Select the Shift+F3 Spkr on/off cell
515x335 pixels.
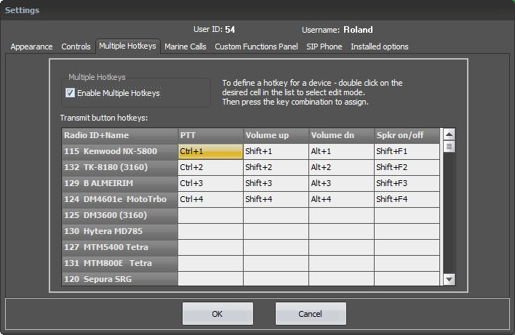(x=407, y=183)
